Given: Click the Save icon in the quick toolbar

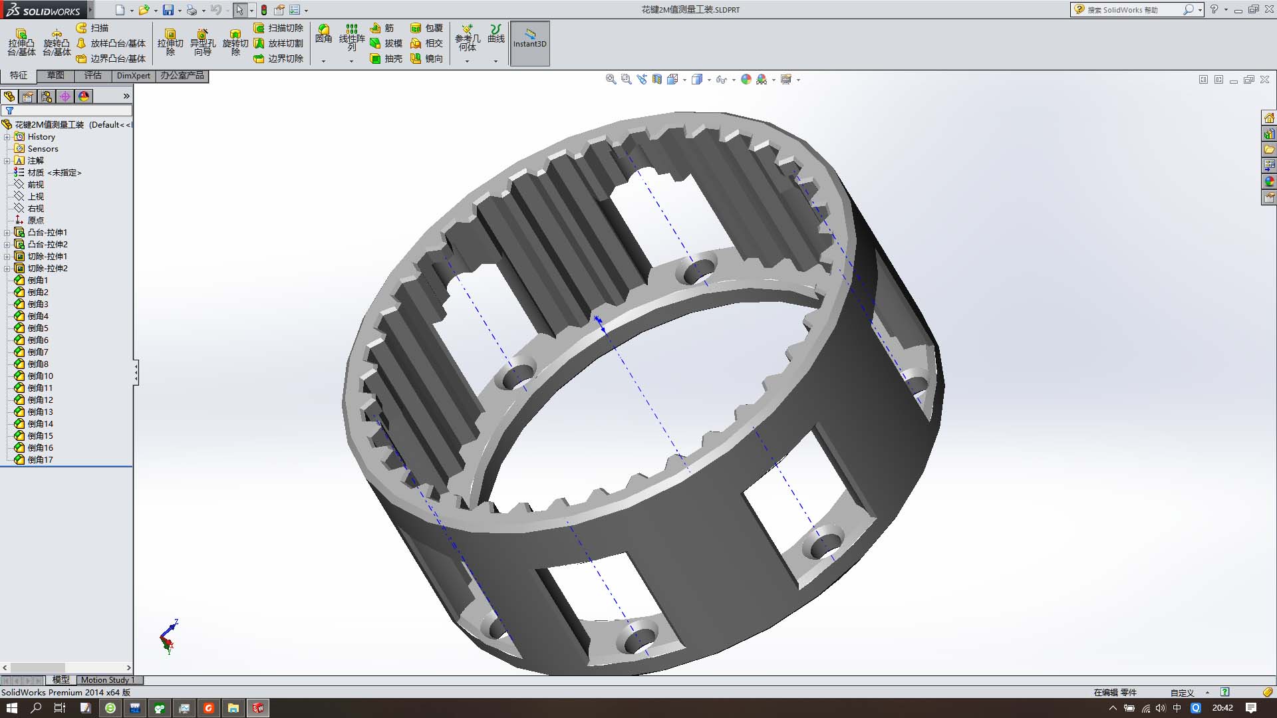Looking at the screenshot, I should [x=168, y=10].
